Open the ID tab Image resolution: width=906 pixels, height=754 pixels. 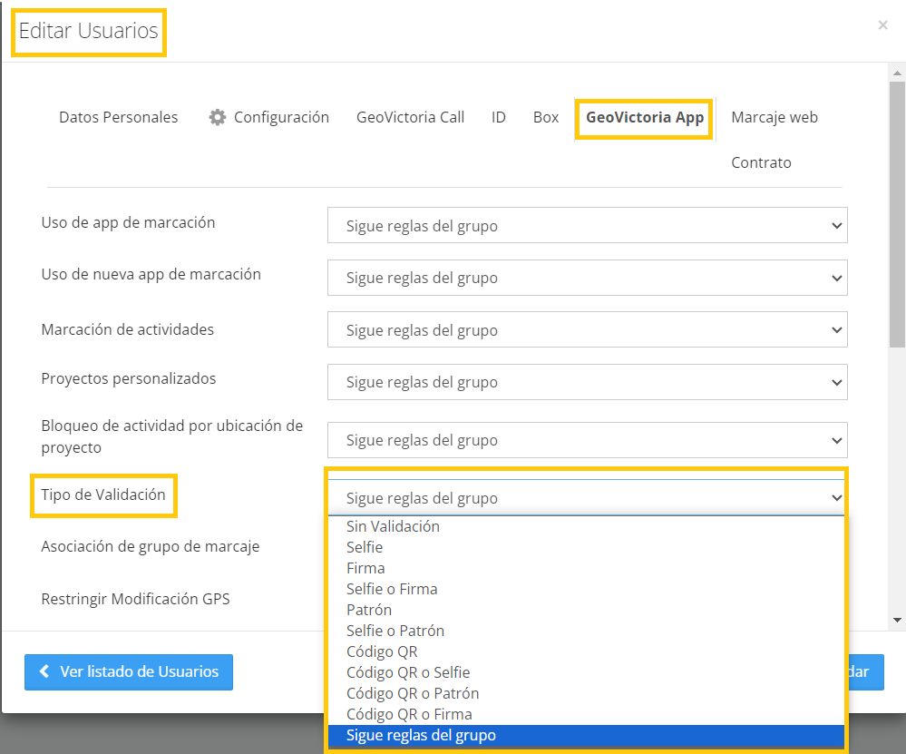click(499, 117)
